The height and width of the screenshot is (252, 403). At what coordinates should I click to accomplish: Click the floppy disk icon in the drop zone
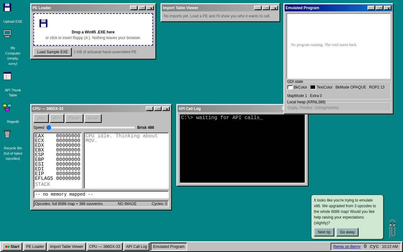(x=43, y=23)
